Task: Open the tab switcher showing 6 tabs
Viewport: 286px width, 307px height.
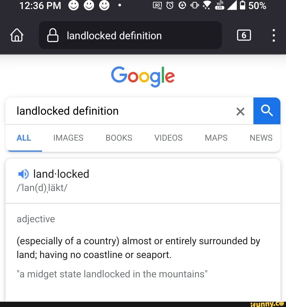Action: (244, 35)
